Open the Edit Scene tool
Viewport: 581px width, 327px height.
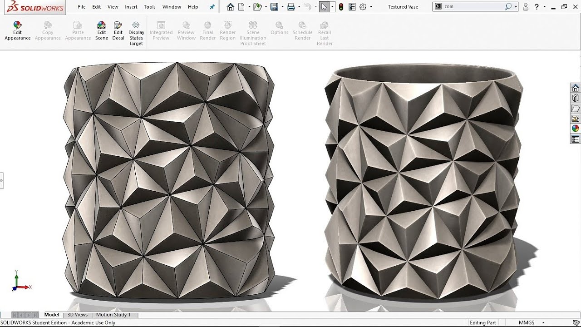[102, 31]
